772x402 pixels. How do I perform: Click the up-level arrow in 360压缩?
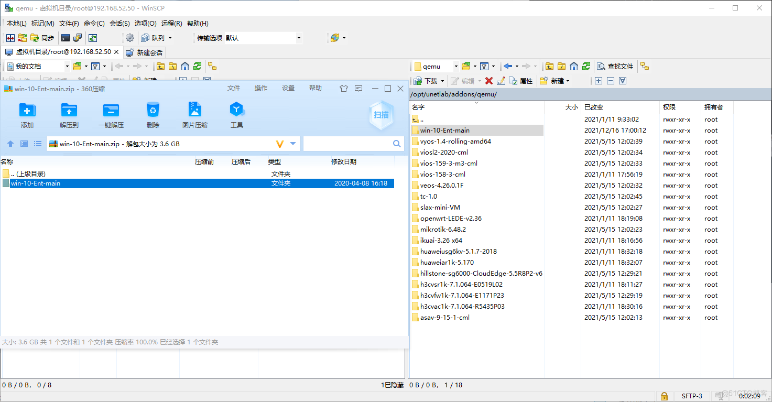(10, 144)
